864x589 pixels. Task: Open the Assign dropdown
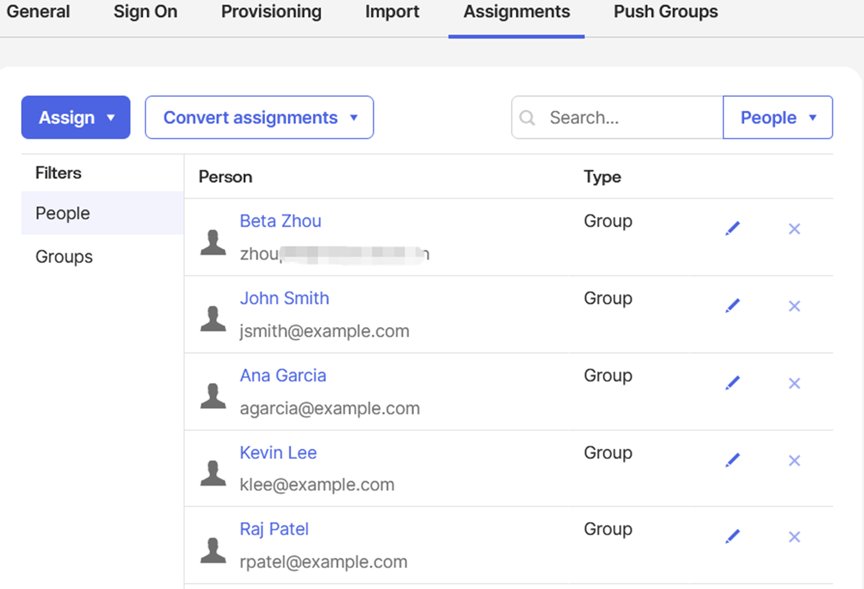point(76,117)
